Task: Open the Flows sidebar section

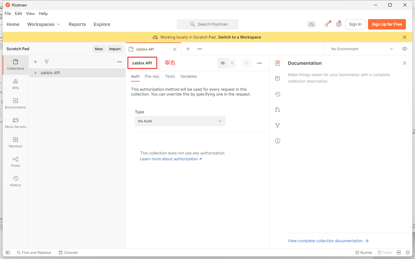Action: coord(16,162)
